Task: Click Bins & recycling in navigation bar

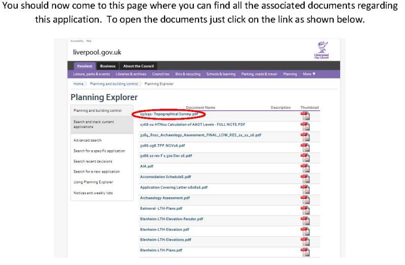Action: click(188, 74)
